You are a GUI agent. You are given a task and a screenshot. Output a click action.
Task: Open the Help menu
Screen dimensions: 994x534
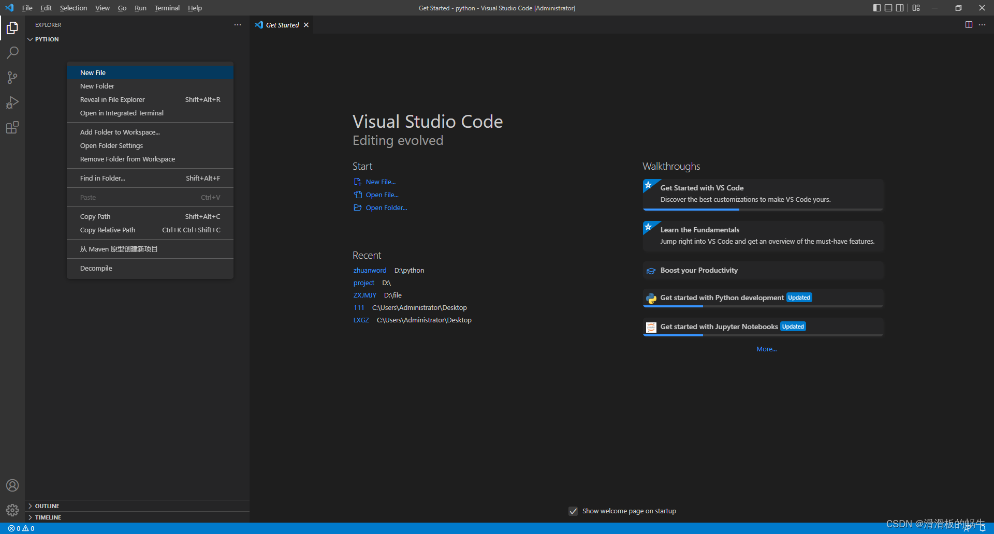[x=195, y=8]
